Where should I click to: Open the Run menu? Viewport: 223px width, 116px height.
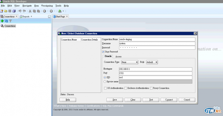tap(37, 6)
